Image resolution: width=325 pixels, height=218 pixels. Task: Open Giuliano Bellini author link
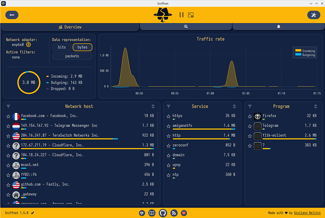coord(307,213)
